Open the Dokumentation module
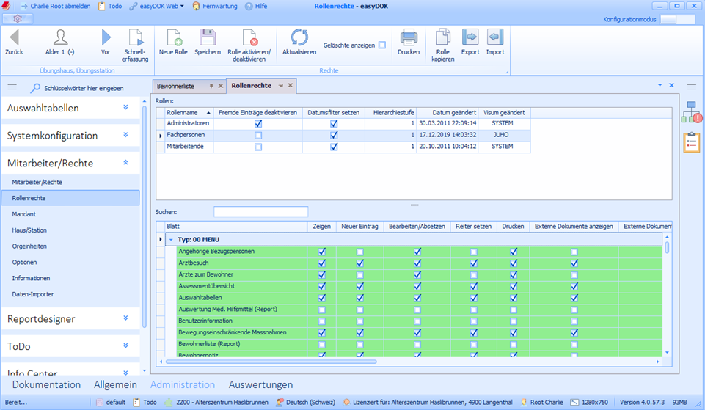This screenshot has width=705, height=410. (46, 384)
